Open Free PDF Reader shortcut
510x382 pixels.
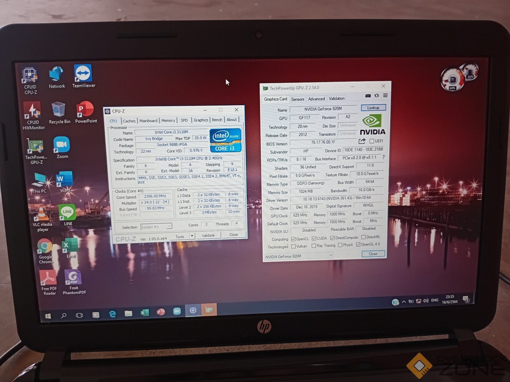pos(49,283)
